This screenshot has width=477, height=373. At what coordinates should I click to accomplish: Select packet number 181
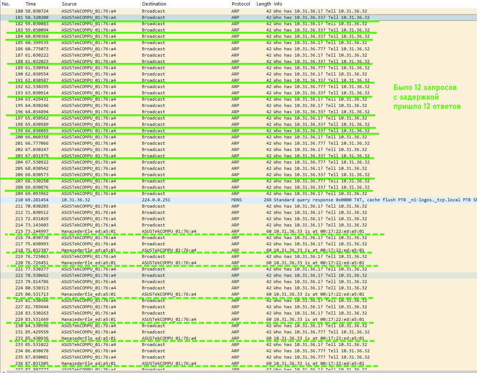pos(148,17)
